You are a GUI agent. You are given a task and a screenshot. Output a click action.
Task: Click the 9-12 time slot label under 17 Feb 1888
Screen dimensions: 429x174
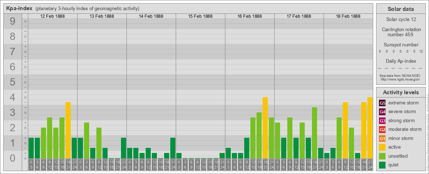click(x=296, y=165)
